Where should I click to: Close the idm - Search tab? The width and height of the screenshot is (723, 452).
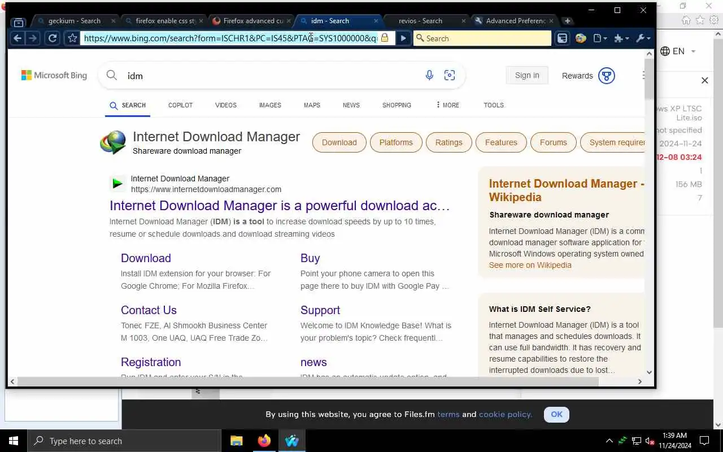tap(376, 21)
